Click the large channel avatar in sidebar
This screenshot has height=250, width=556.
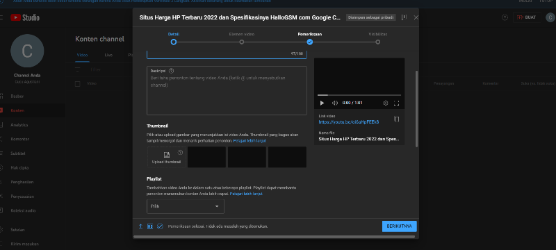point(27,51)
